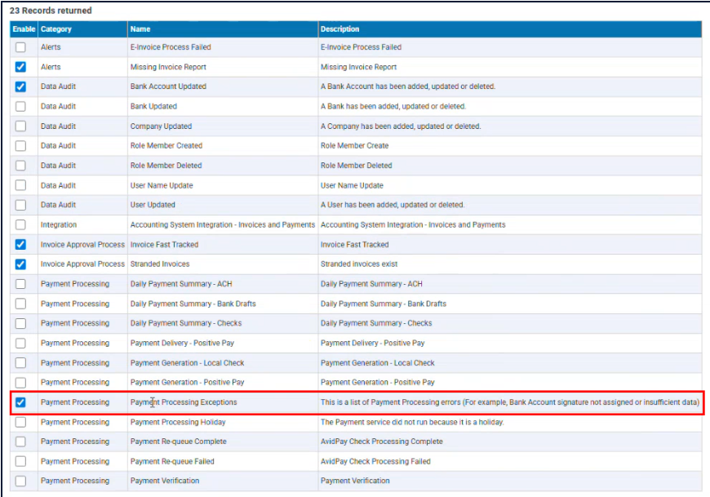The height and width of the screenshot is (497, 710).
Task: Check Payment Generation - Local Check checkbox
Action: (x=20, y=363)
